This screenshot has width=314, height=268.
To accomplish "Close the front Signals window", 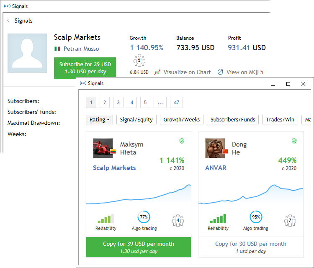I will click(x=303, y=84).
